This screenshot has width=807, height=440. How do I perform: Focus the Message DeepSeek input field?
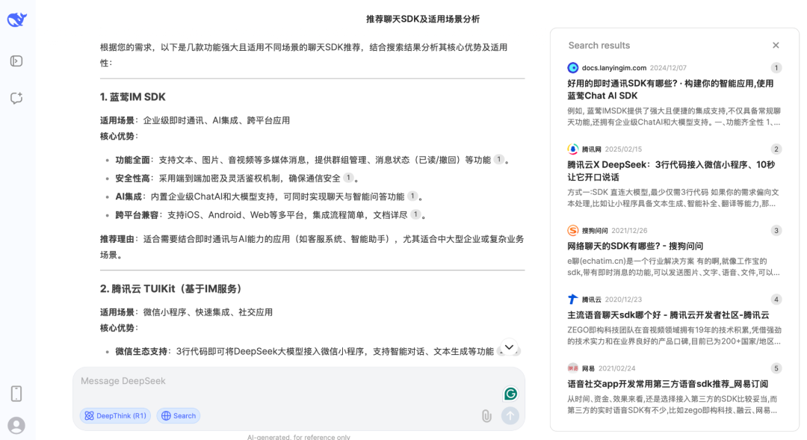288,381
